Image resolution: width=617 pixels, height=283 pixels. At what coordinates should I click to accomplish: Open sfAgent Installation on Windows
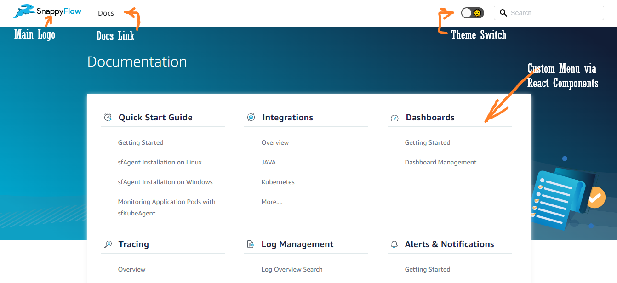click(165, 182)
